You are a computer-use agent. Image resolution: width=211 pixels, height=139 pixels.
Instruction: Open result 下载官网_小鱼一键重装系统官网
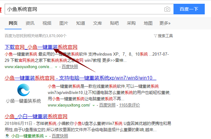click(x=41, y=47)
